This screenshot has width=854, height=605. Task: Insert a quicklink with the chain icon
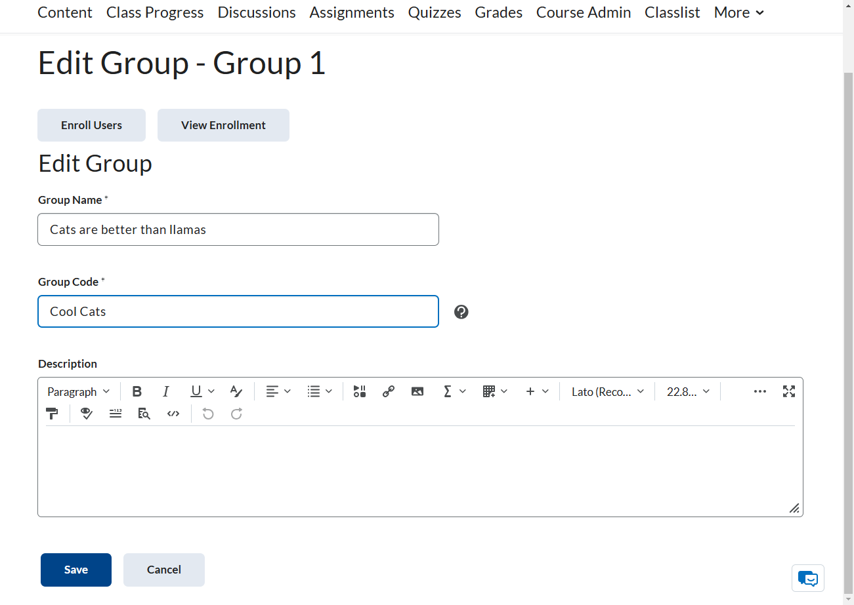(x=388, y=391)
